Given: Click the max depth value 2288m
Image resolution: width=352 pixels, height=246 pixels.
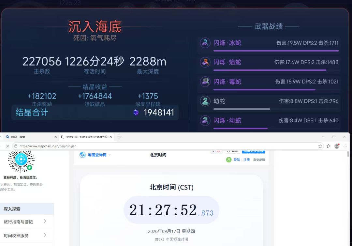Looking at the screenshot, I should 148,61.
